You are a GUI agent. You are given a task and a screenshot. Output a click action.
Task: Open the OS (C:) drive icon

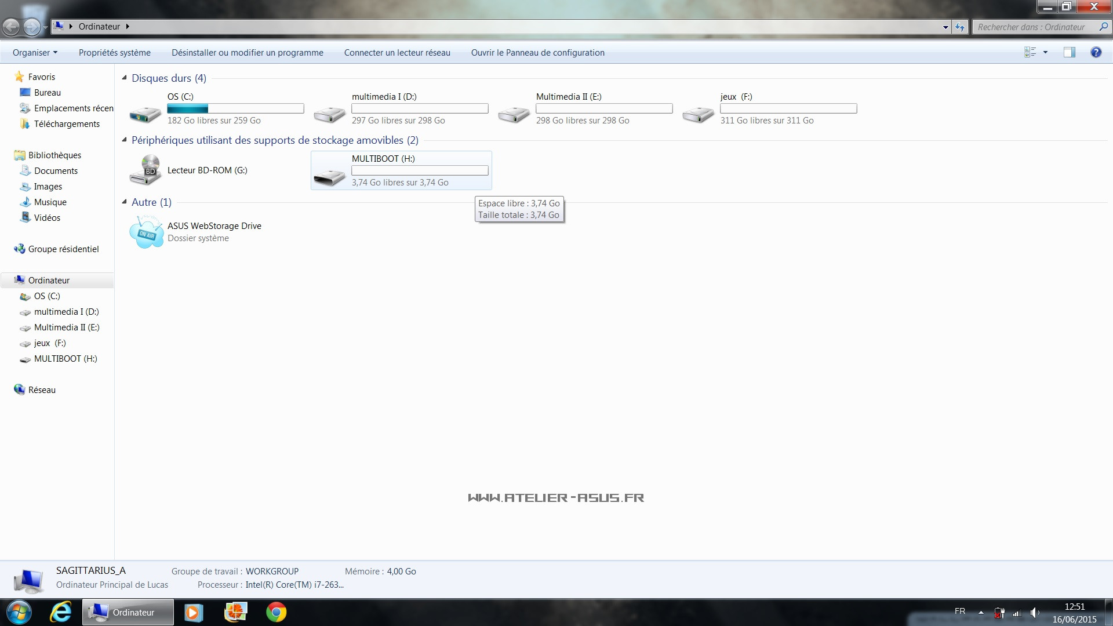[145, 114]
